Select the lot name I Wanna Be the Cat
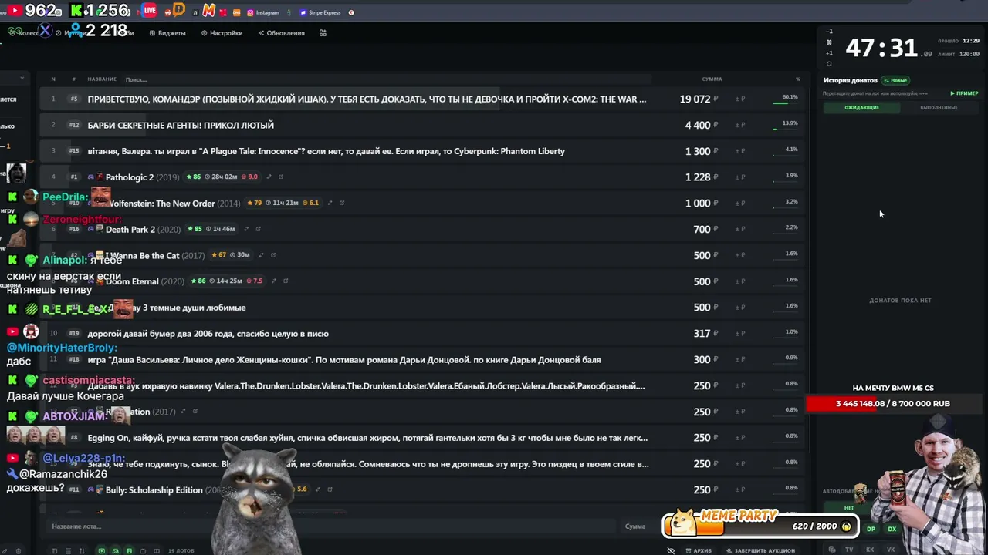This screenshot has width=988, height=555. pyautogui.click(x=142, y=256)
